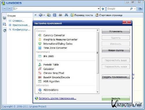Click into the Google search box
This screenshot has height=110, width=145.
point(118,9)
